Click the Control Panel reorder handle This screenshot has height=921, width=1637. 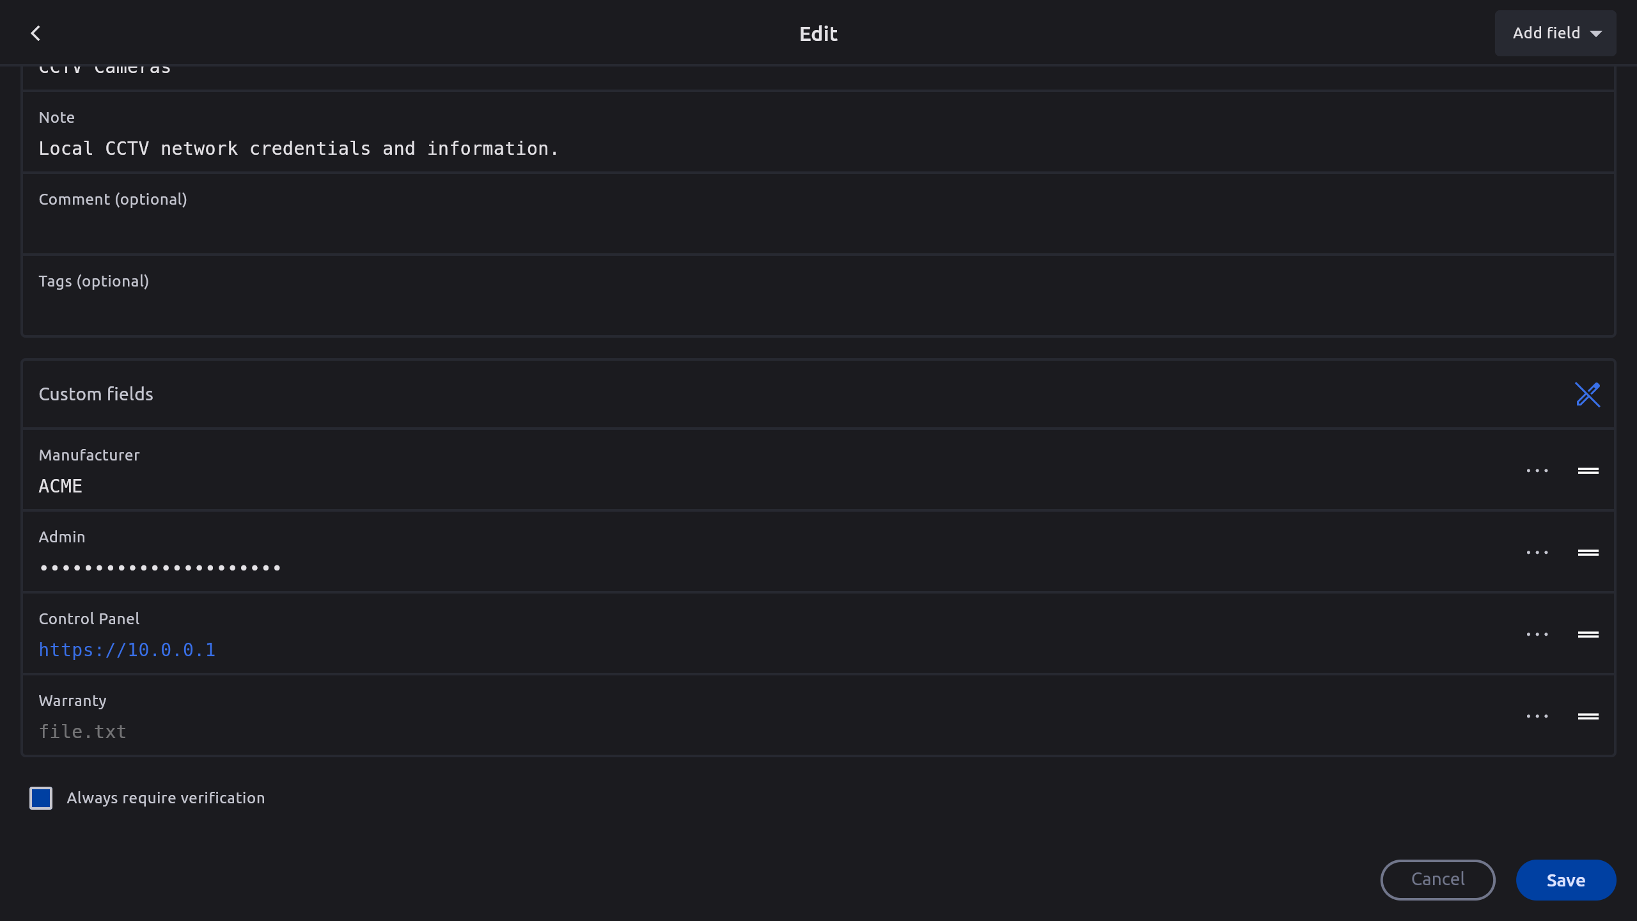pos(1588,634)
